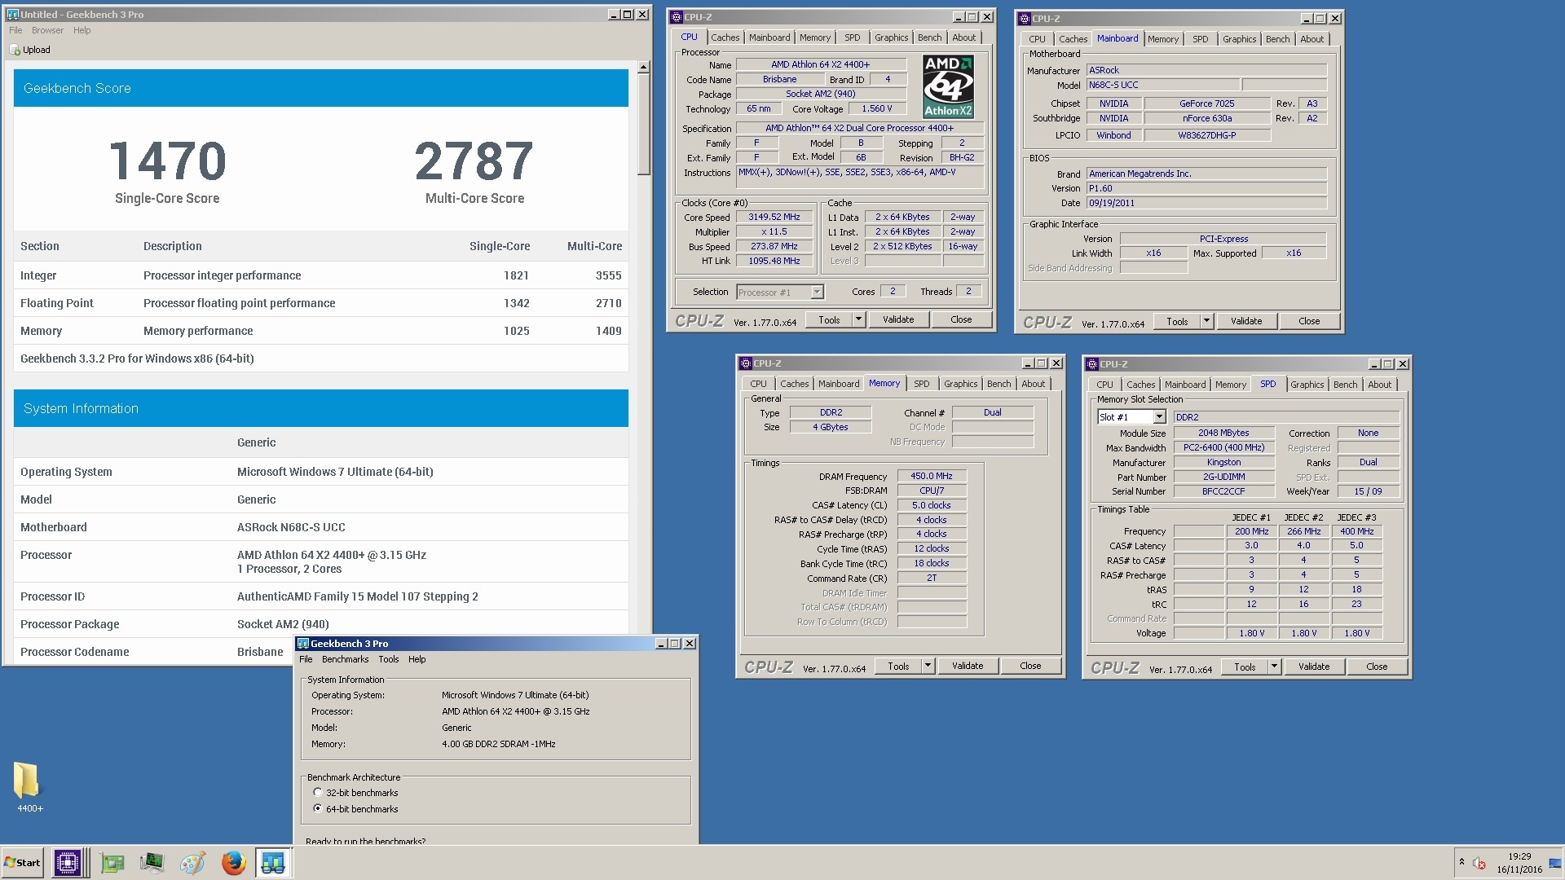Open the Slot #1 memory slot dropdown

click(1158, 417)
